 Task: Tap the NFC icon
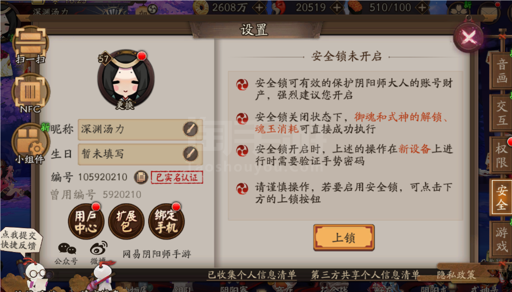pos(30,93)
